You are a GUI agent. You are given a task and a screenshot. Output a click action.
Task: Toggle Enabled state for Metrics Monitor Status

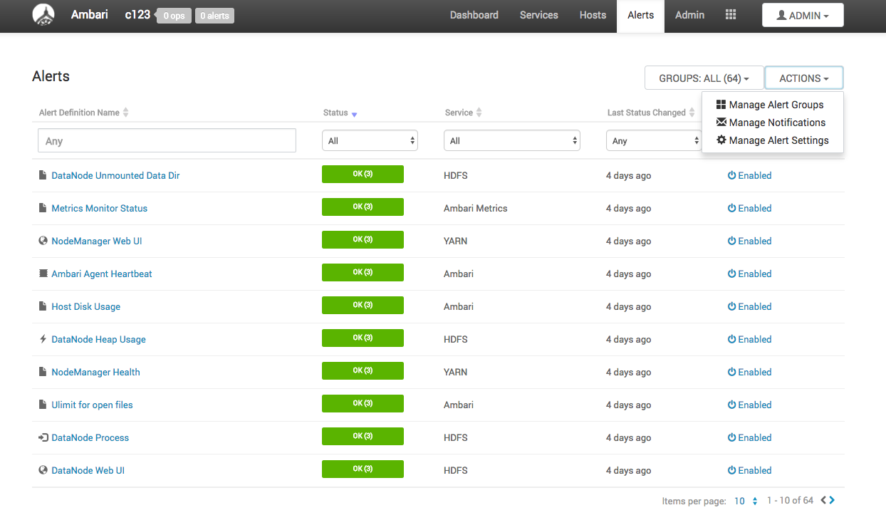tap(749, 208)
